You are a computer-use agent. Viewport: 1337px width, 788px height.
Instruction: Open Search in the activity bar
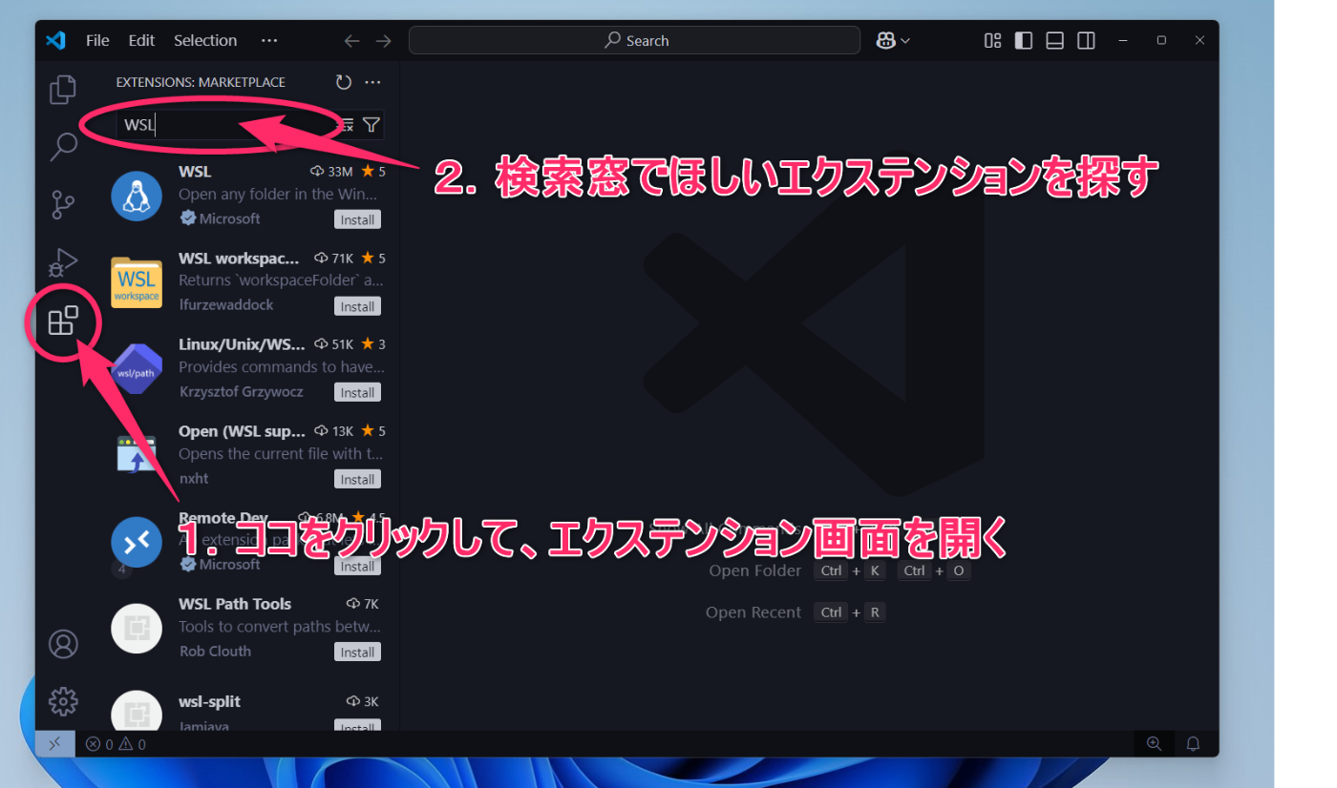(x=63, y=146)
